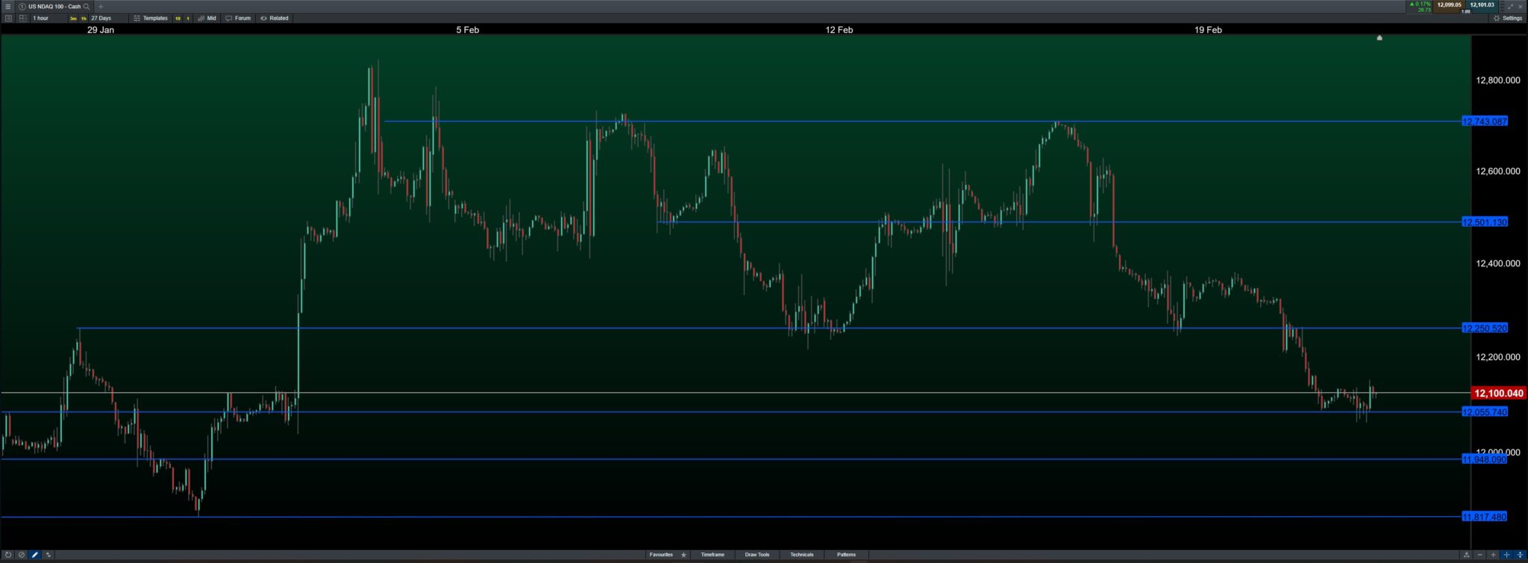Open the Timeframe tab
Screen dimensions: 1528x563
[x=713, y=555]
